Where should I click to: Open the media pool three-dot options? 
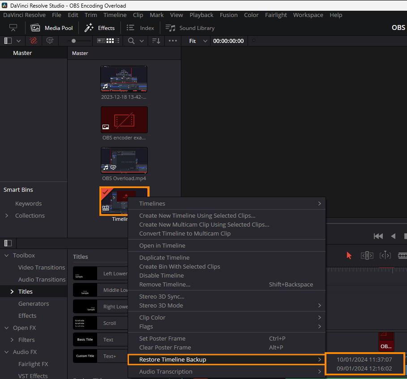tap(173, 41)
